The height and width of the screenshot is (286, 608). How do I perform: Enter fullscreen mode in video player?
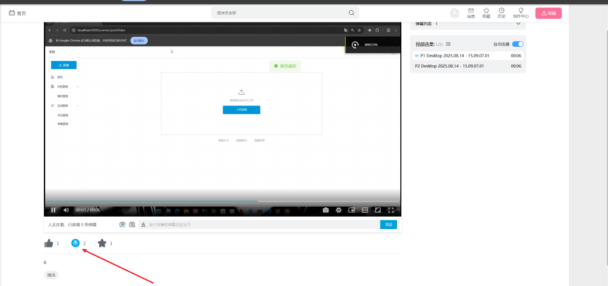pos(391,210)
